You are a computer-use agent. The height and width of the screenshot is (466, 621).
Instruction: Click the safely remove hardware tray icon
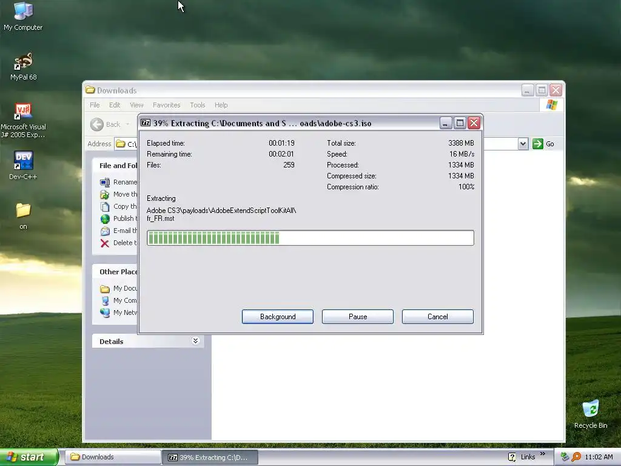(x=565, y=457)
